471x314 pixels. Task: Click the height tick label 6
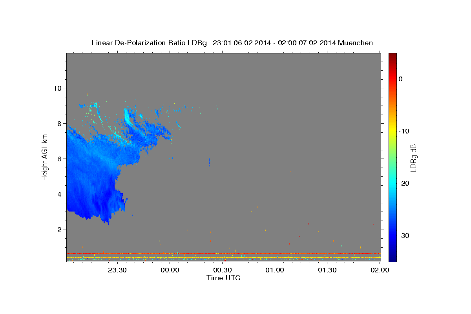coord(59,159)
